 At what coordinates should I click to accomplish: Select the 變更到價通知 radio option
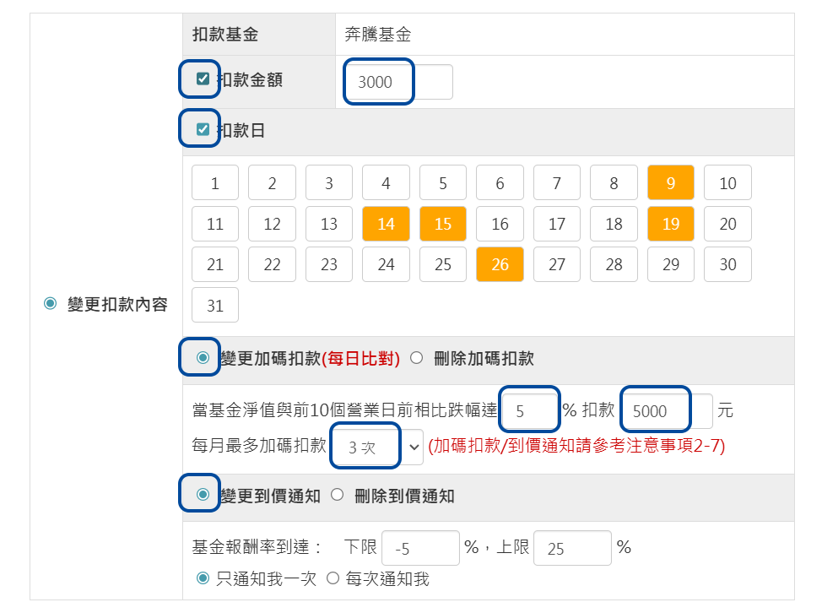coord(203,495)
